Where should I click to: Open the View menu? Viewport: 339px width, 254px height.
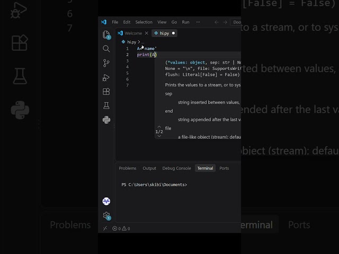[x=162, y=22]
